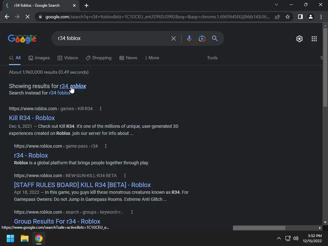328x246 pixels.
Task: Open 'Group Results For r34 - Roblox' link
Action: point(57,221)
